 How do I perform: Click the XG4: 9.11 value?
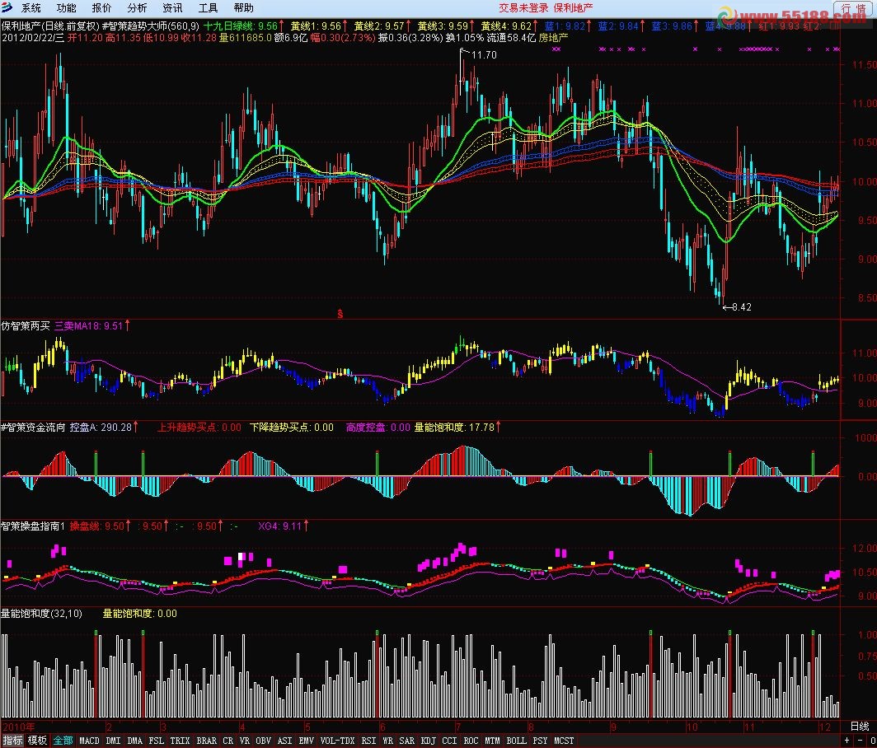(279, 526)
